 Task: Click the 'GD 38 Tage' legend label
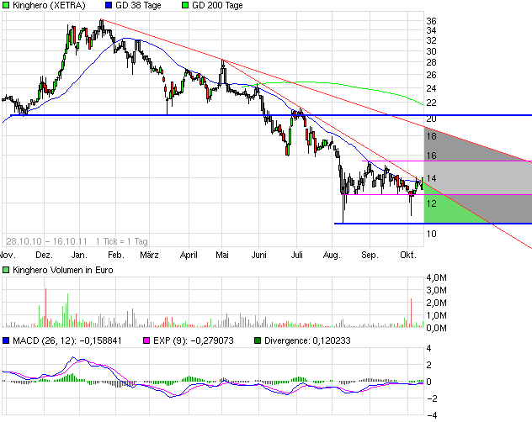pyautogui.click(x=138, y=5)
